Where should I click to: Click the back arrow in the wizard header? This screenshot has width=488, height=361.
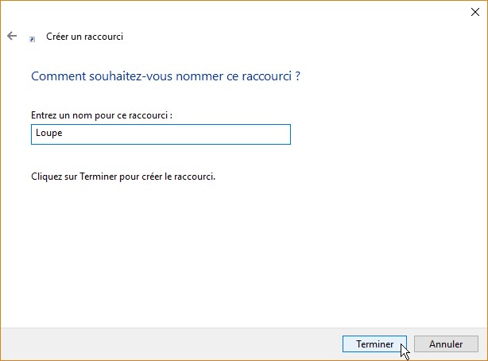(x=12, y=36)
